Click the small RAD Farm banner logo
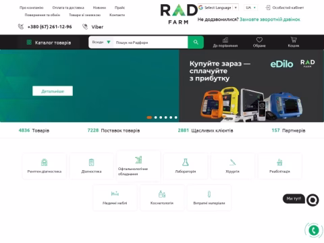Screen dimensions: 324x243 [308, 63]
